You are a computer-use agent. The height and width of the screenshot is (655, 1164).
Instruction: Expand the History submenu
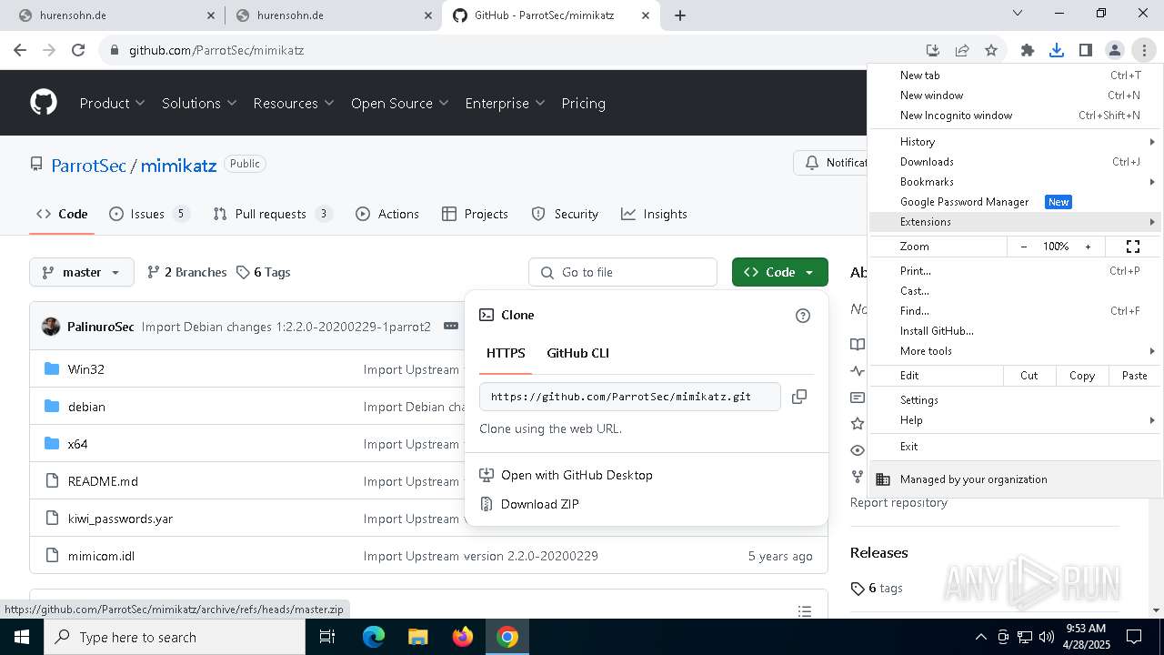click(x=1015, y=142)
